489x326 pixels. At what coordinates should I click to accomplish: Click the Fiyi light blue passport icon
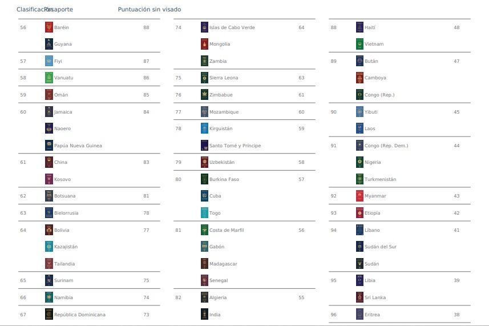click(49, 61)
